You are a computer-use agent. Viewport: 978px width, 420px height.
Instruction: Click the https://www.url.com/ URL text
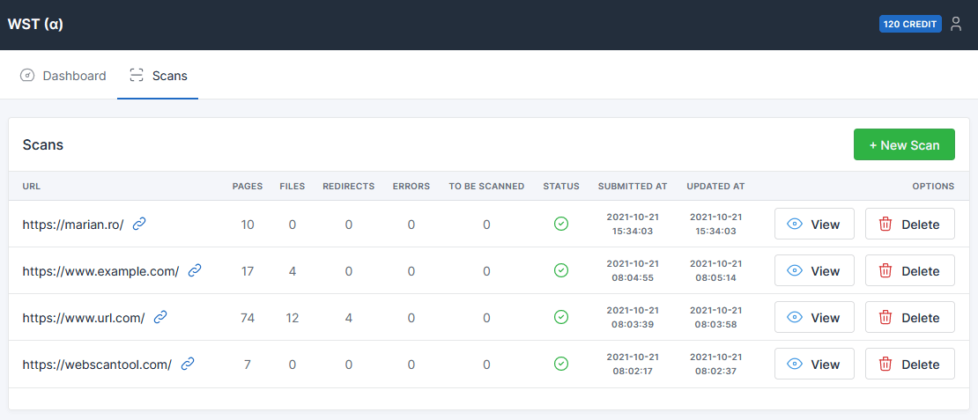84,318
